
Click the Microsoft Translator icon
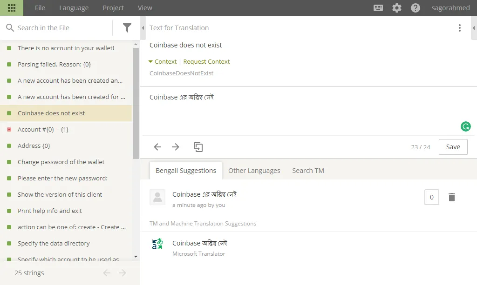(157, 244)
